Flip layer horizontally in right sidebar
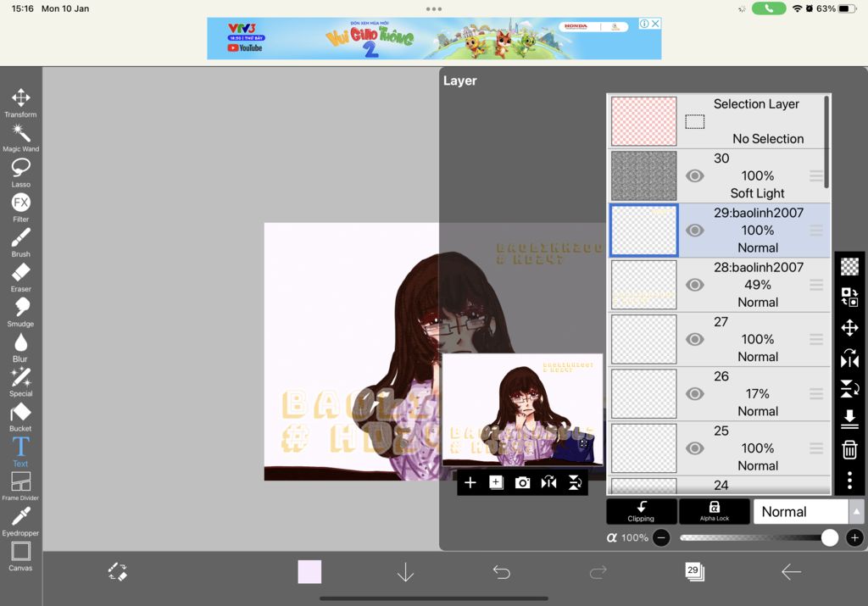 849,358
